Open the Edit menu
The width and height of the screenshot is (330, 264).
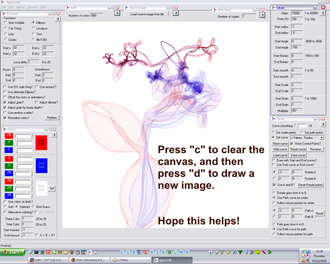[x=11, y=7]
